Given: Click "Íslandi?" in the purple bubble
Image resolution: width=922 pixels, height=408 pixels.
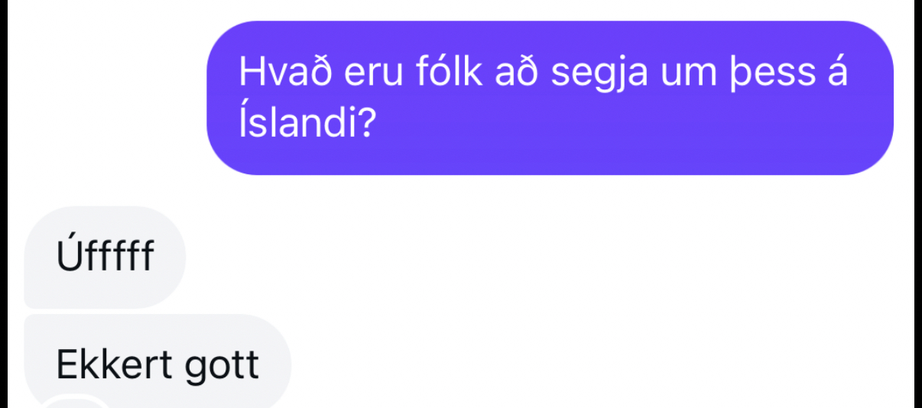Looking at the screenshot, I should point(306,122).
